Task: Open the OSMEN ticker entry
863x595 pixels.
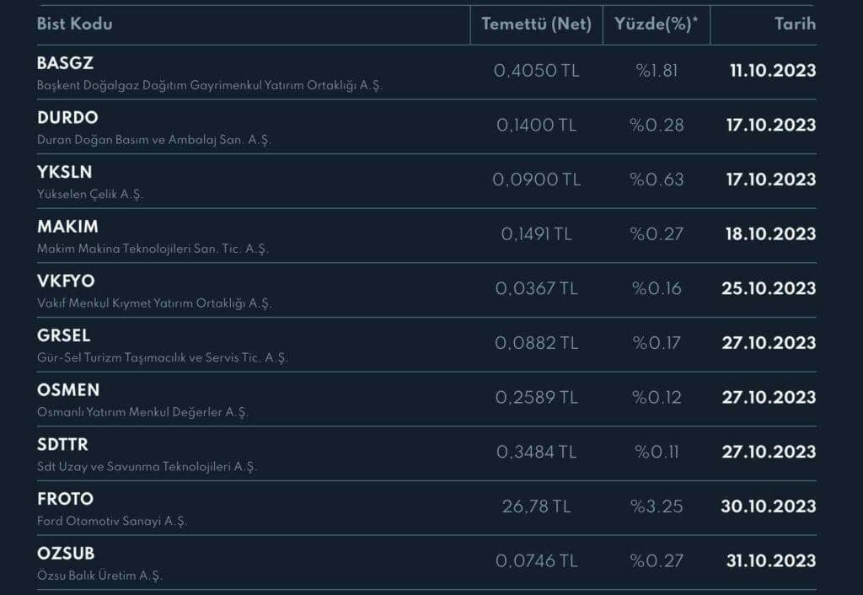Action: (x=67, y=390)
